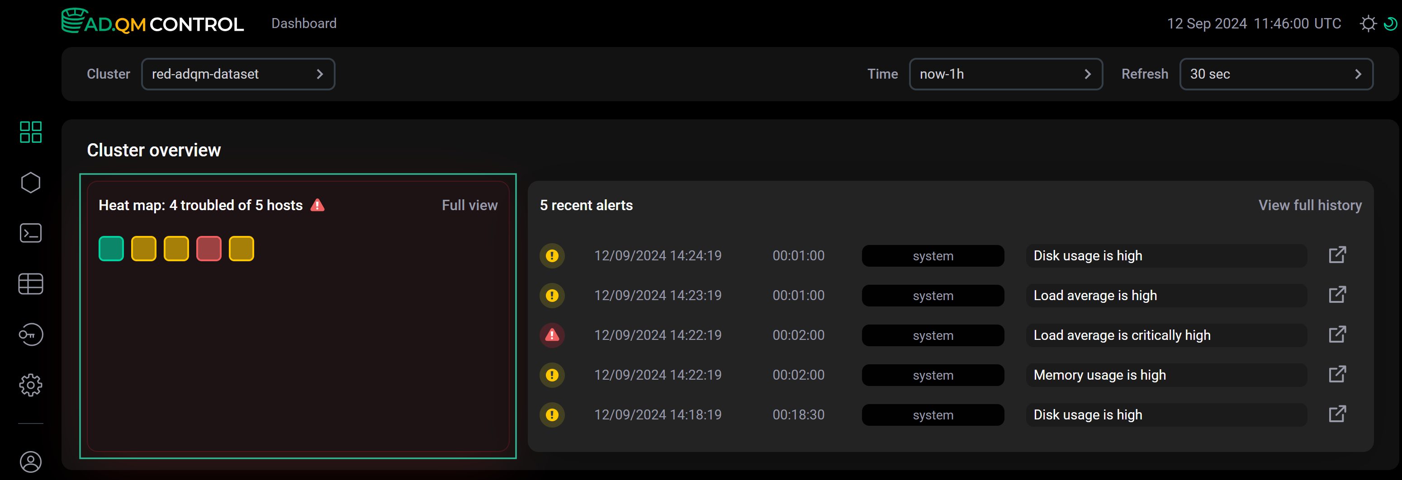Open the red-adqm-dataset cluster selector
This screenshot has height=480, width=1402.
tap(238, 74)
